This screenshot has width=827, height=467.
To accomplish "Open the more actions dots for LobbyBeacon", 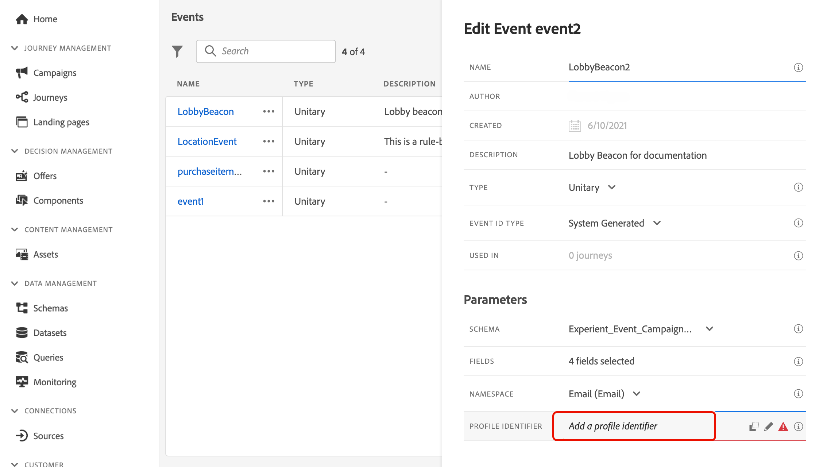I will tap(268, 112).
